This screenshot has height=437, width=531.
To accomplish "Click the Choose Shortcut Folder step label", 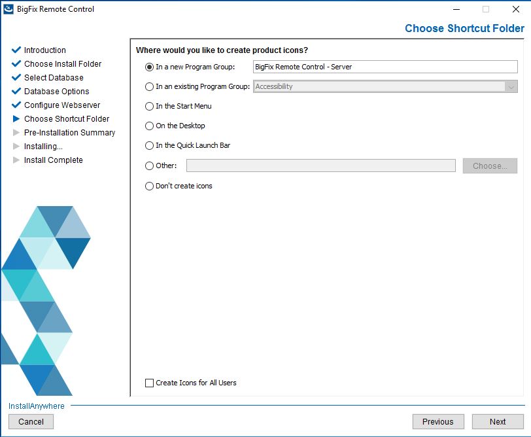I will pos(67,119).
